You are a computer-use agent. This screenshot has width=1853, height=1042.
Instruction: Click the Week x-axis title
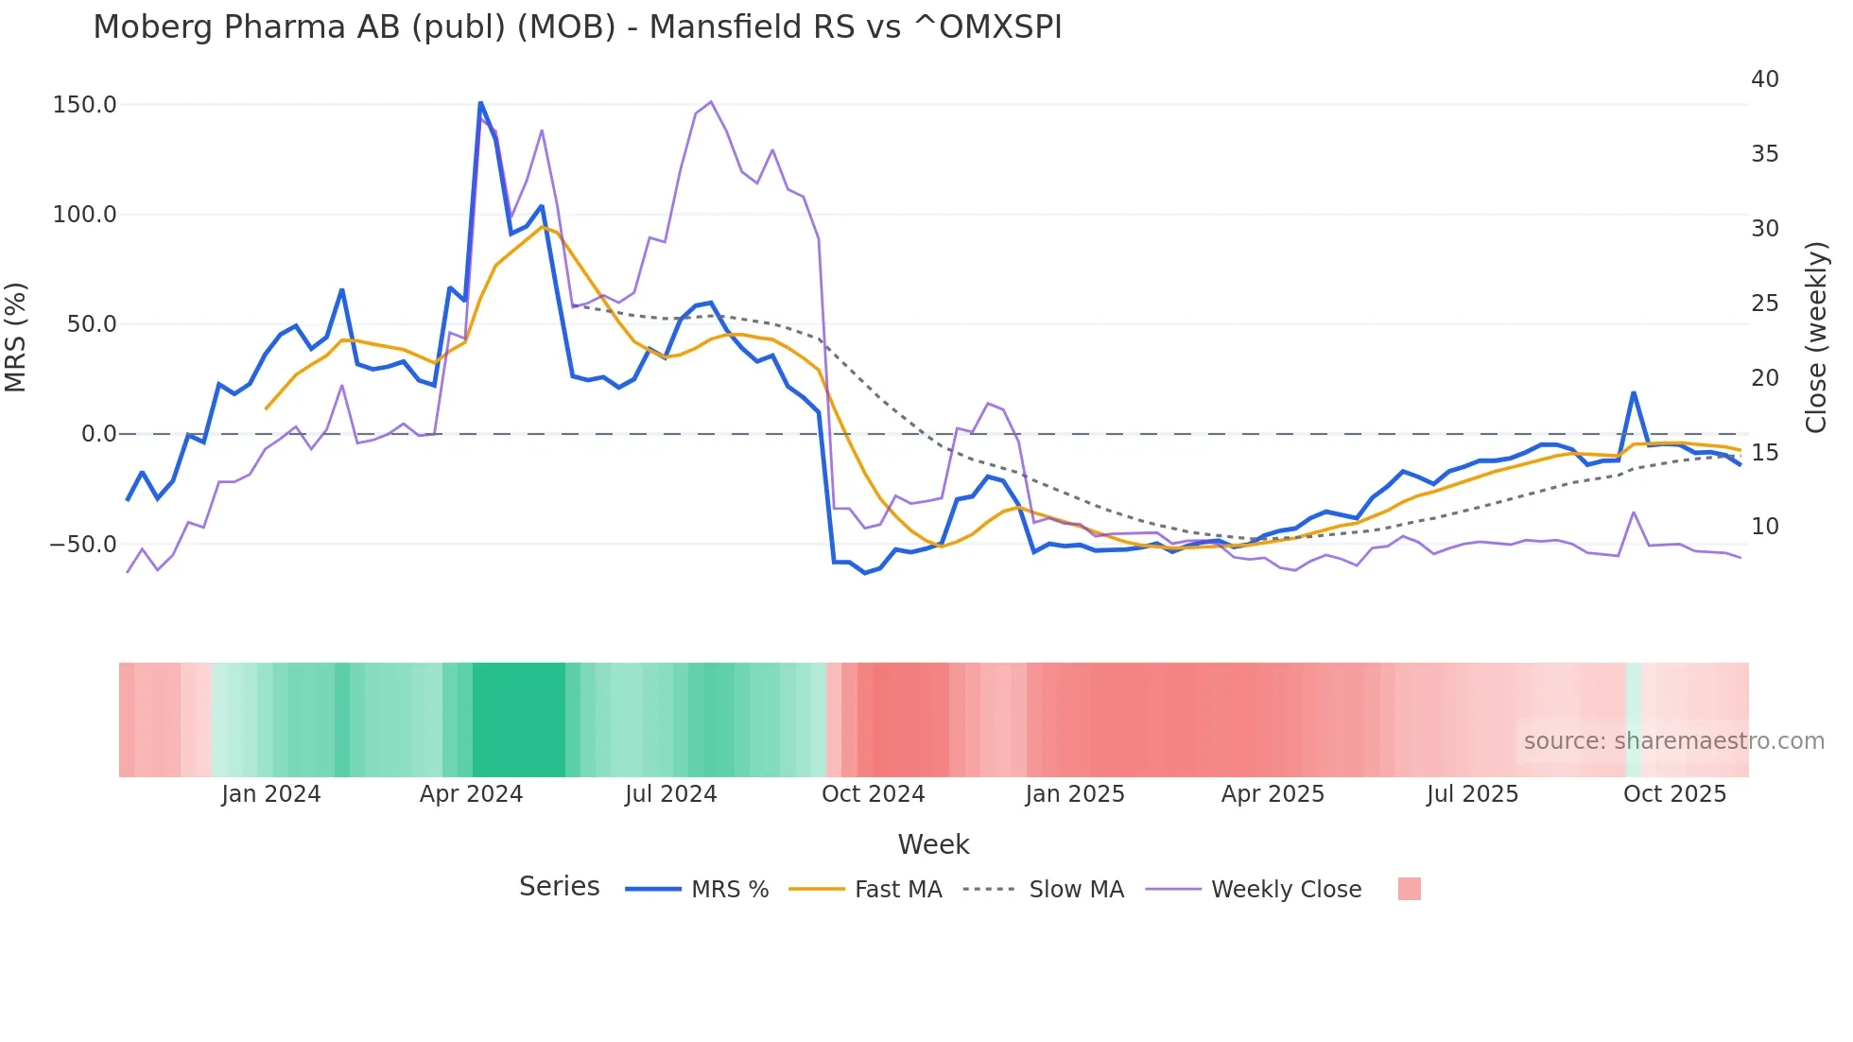[934, 844]
